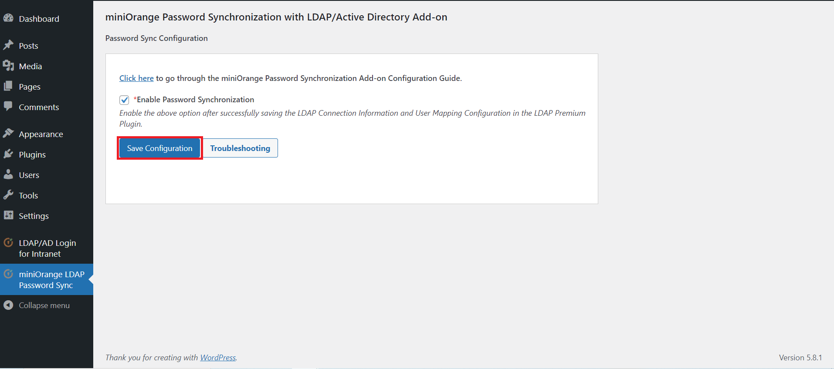Click the Settings sliders icon
Screen dimensions: 834x369
8,215
